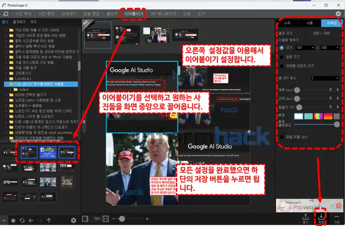
Task: Expand the 구글 크롬 원격 folder
Action: tap(6, 68)
